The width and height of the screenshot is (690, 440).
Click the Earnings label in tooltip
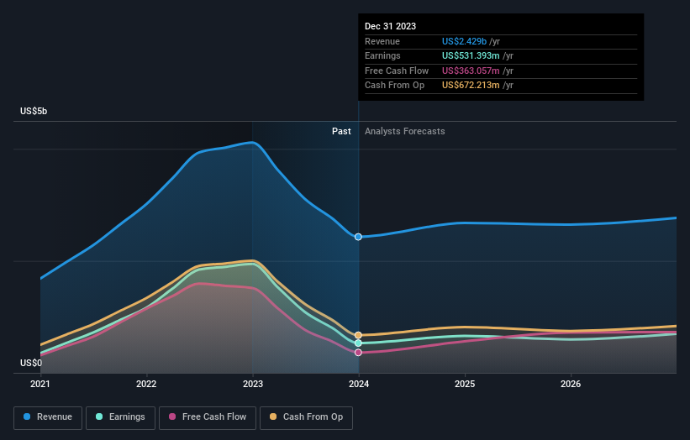point(382,55)
